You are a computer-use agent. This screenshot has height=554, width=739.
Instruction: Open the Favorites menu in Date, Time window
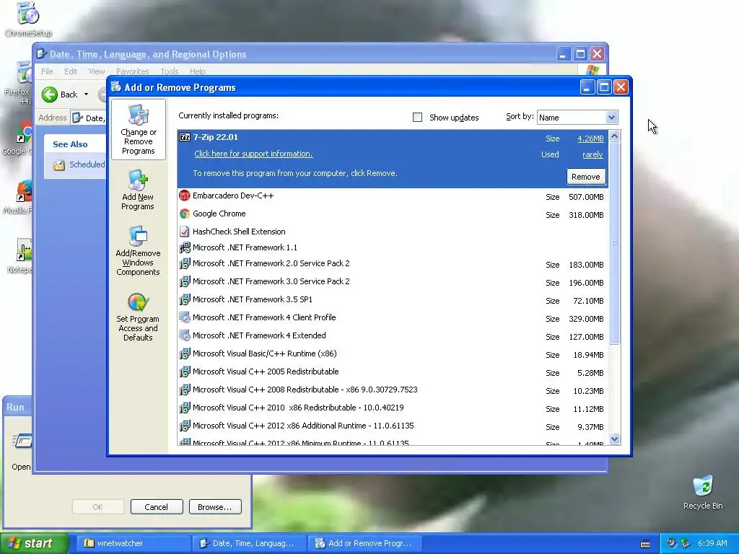pyautogui.click(x=133, y=71)
